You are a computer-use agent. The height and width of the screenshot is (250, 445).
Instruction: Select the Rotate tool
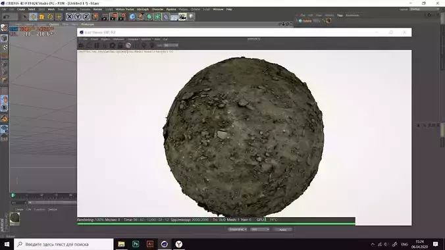[x=50, y=16]
